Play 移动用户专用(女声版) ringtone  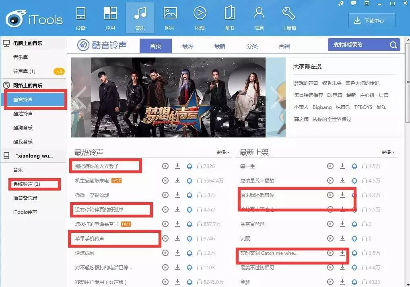click(x=165, y=282)
